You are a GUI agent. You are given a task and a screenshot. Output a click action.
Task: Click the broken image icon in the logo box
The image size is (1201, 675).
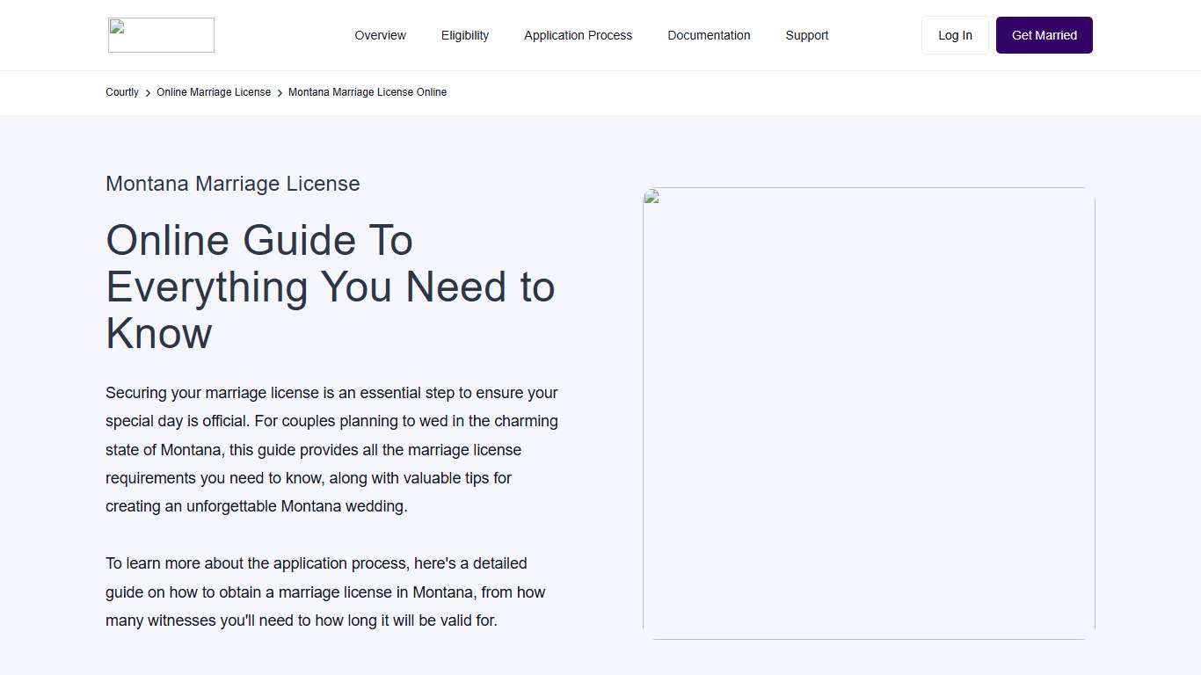pos(115,27)
